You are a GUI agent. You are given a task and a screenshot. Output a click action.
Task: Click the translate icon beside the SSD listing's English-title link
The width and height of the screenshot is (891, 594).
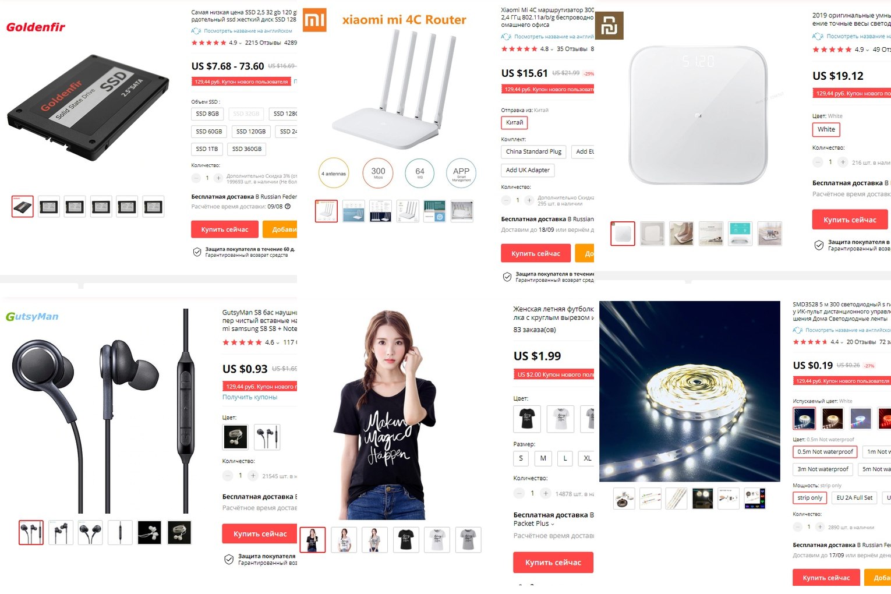(196, 31)
